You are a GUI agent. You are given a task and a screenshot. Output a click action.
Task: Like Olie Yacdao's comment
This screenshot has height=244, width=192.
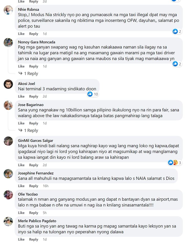tap(21, 213)
